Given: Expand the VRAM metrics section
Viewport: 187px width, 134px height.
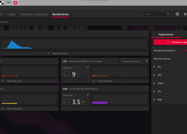Looking at the screenshot, I should [154, 83].
